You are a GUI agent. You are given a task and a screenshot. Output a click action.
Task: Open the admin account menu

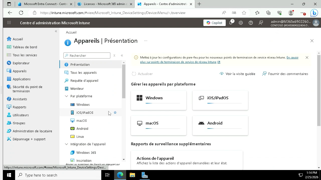[295, 23]
